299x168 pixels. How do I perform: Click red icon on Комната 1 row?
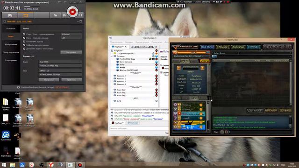click(157, 76)
